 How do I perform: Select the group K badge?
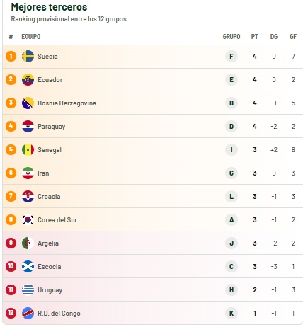click(231, 314)
